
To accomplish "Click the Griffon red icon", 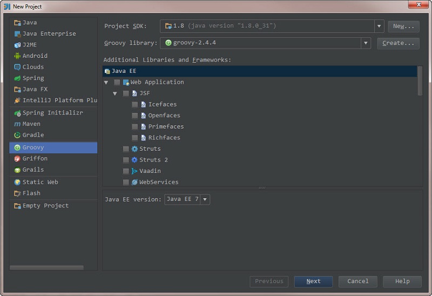I will tap(17, 158).
